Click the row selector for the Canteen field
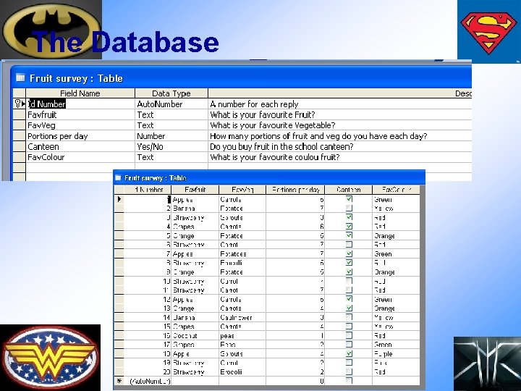This screenshot has width=521, height=391. [20, 146]
